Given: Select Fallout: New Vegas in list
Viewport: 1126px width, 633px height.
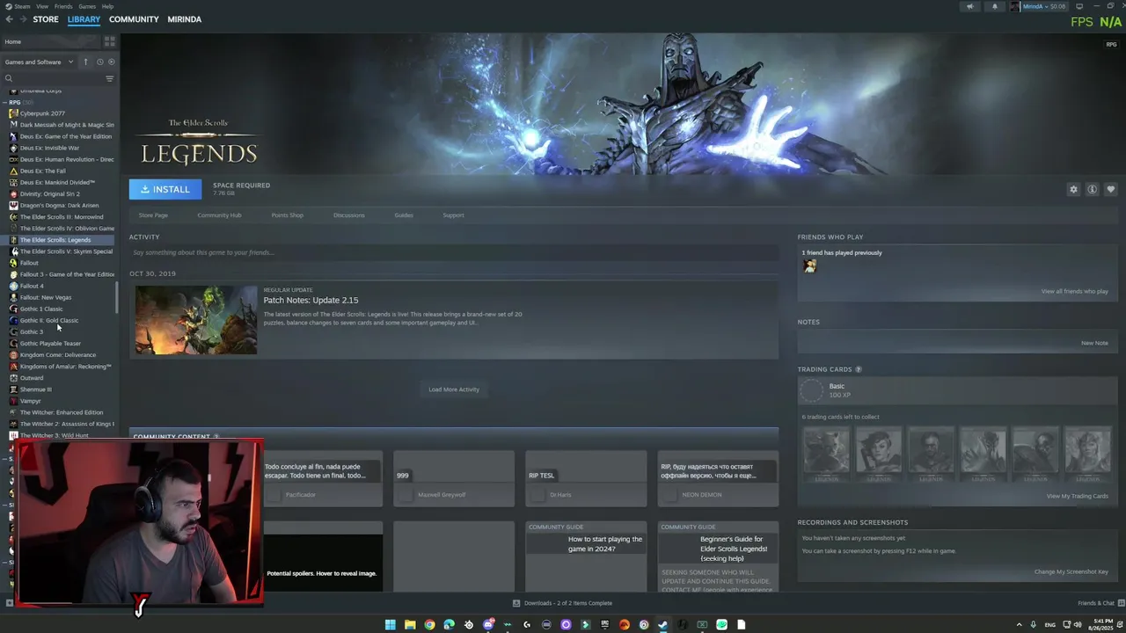Looking at the screenshot, I should click(x=46, y=297).
